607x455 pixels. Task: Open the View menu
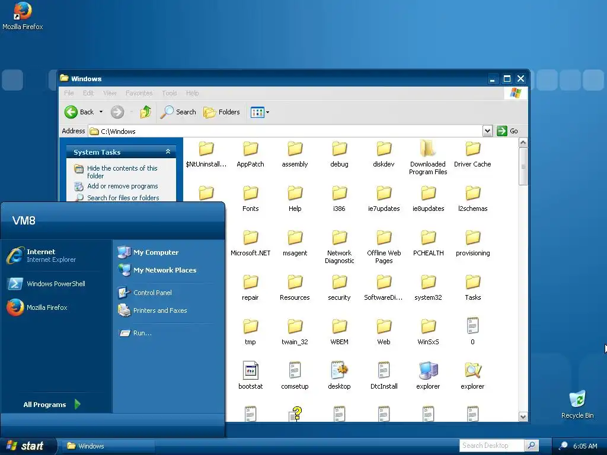110,93
